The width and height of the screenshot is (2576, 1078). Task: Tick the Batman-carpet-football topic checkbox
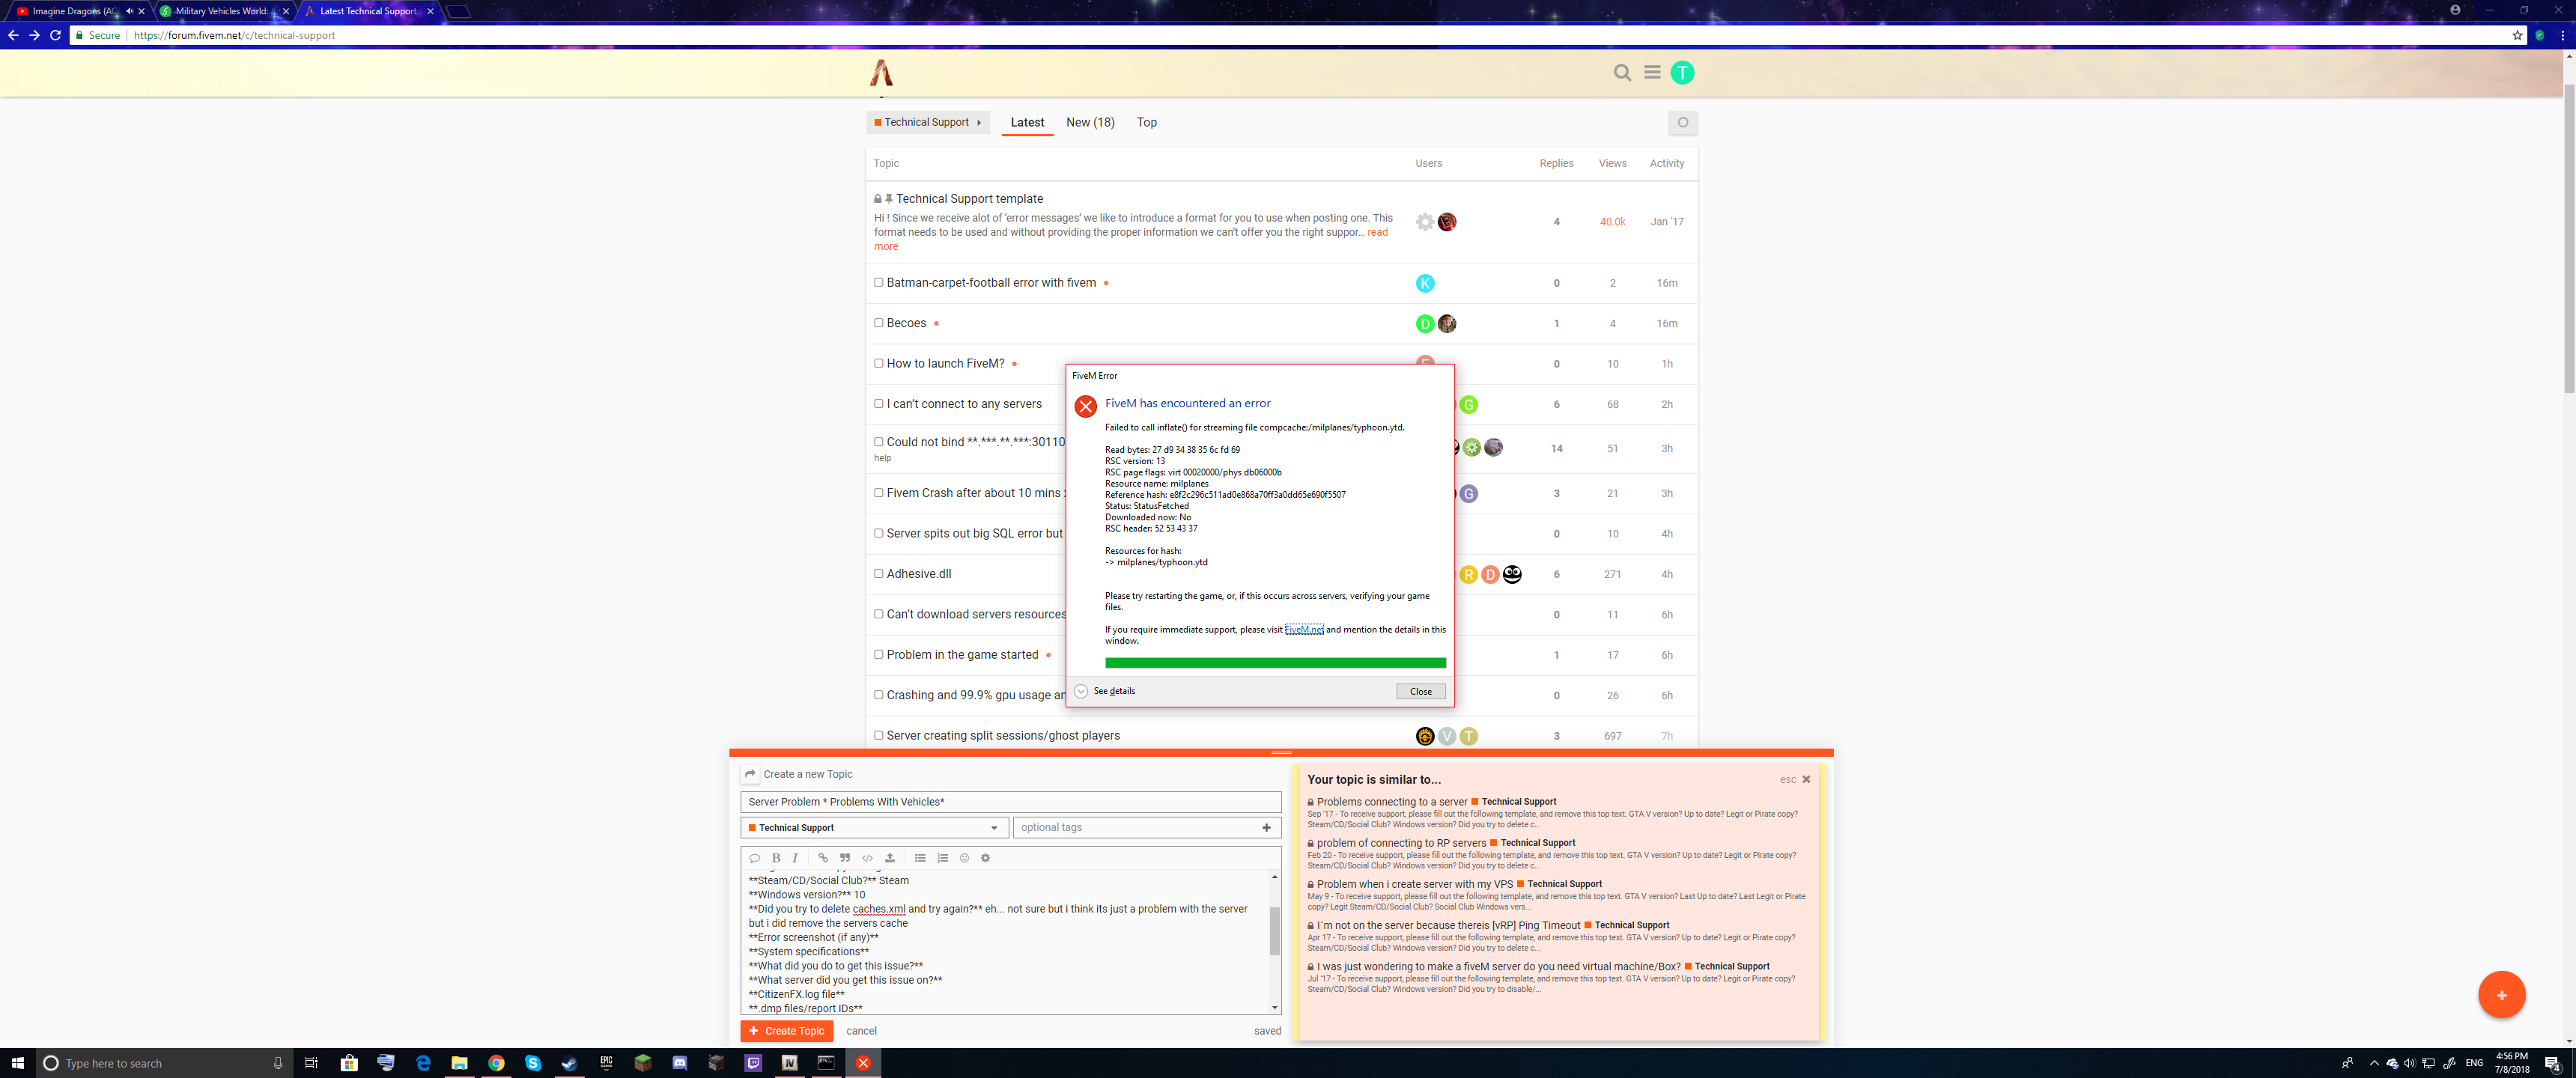[x=878, y=283]
